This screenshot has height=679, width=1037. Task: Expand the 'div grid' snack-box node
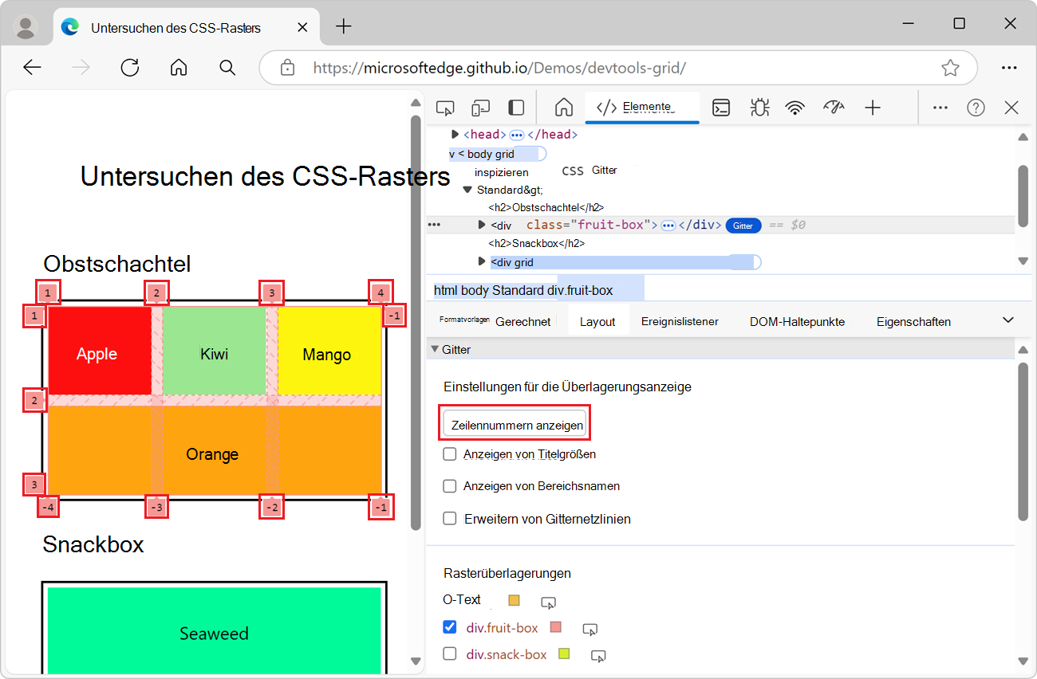481,261
